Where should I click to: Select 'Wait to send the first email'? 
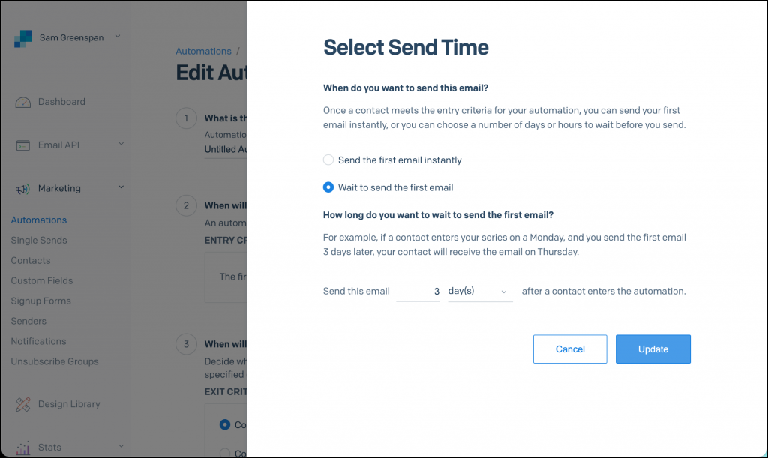point(328,187)
